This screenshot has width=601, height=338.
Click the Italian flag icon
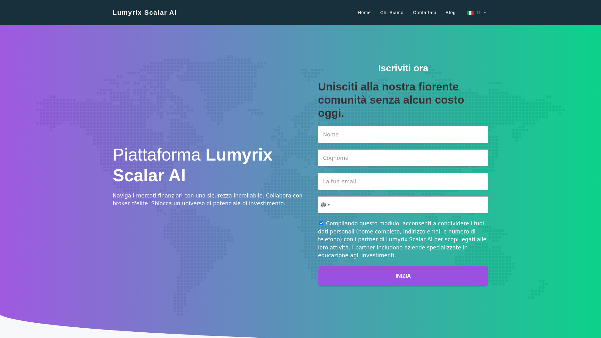(x=470, y=13)
